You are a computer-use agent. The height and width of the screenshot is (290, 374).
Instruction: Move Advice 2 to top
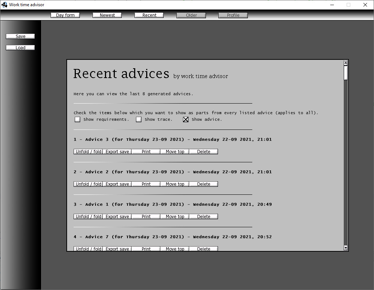point(175,184)
